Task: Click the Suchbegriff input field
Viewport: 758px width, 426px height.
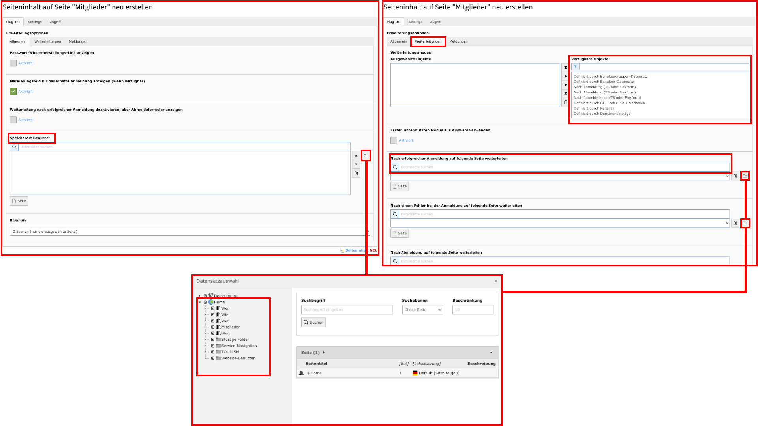Action: (x=347, y=310)
